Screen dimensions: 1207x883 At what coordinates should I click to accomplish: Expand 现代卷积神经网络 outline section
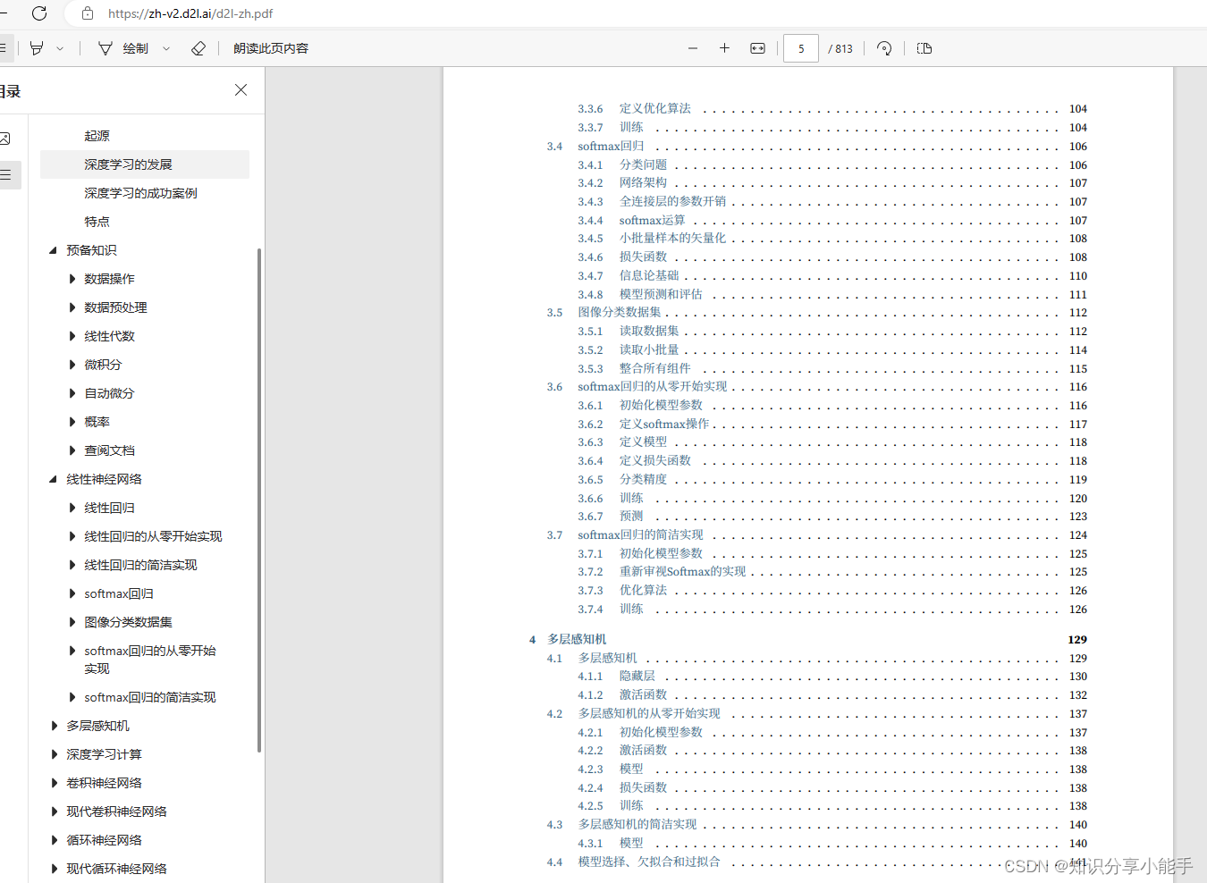coord(54,812)
